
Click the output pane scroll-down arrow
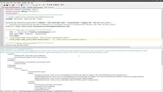point(162,89)
